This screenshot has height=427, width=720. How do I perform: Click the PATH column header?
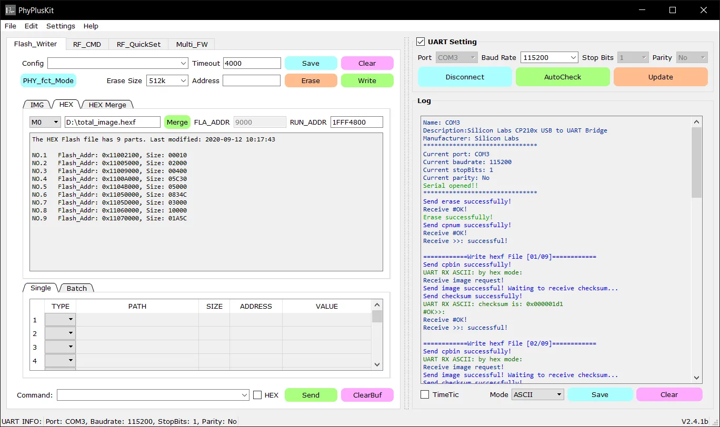tap(137, 306)
